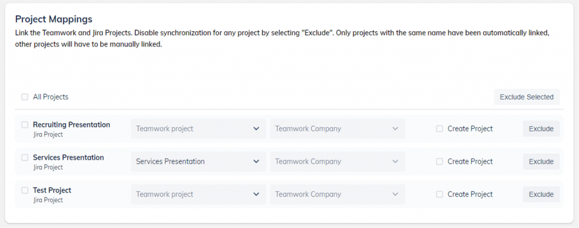
Task: Check the All Projects checkbox
Action: 25,97
